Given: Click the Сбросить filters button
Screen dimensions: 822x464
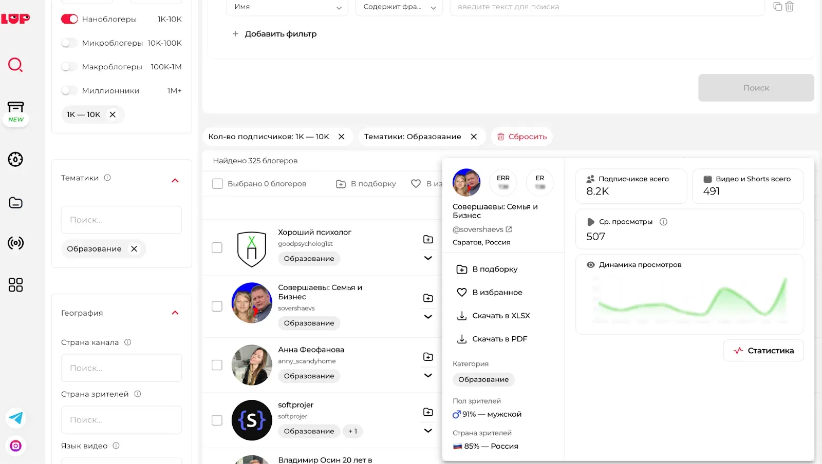Looking at the screenshot, I should click(x=521, y=137).
